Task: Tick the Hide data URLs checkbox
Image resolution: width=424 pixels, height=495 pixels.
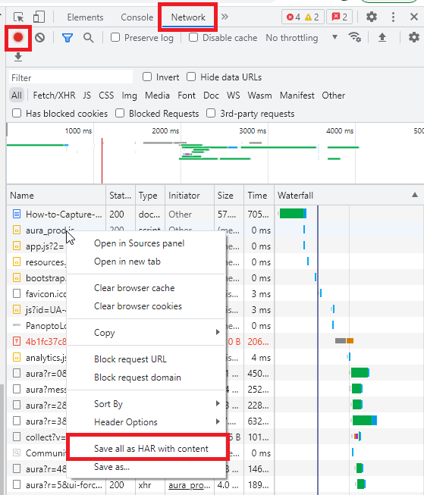Action: tap(191, 77)
